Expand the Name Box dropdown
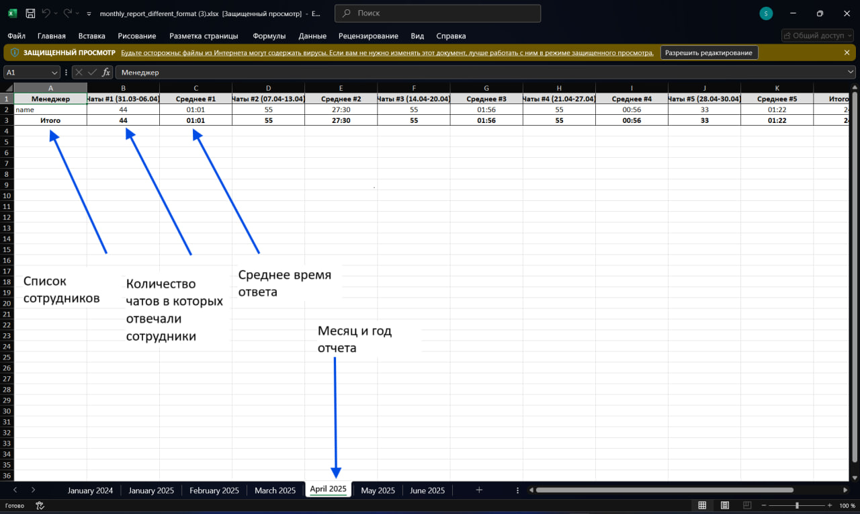 pyautogui.click(x=54, y=72)
